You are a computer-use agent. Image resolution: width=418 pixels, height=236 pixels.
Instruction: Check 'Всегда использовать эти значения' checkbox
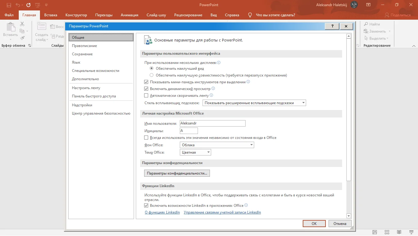146,138
